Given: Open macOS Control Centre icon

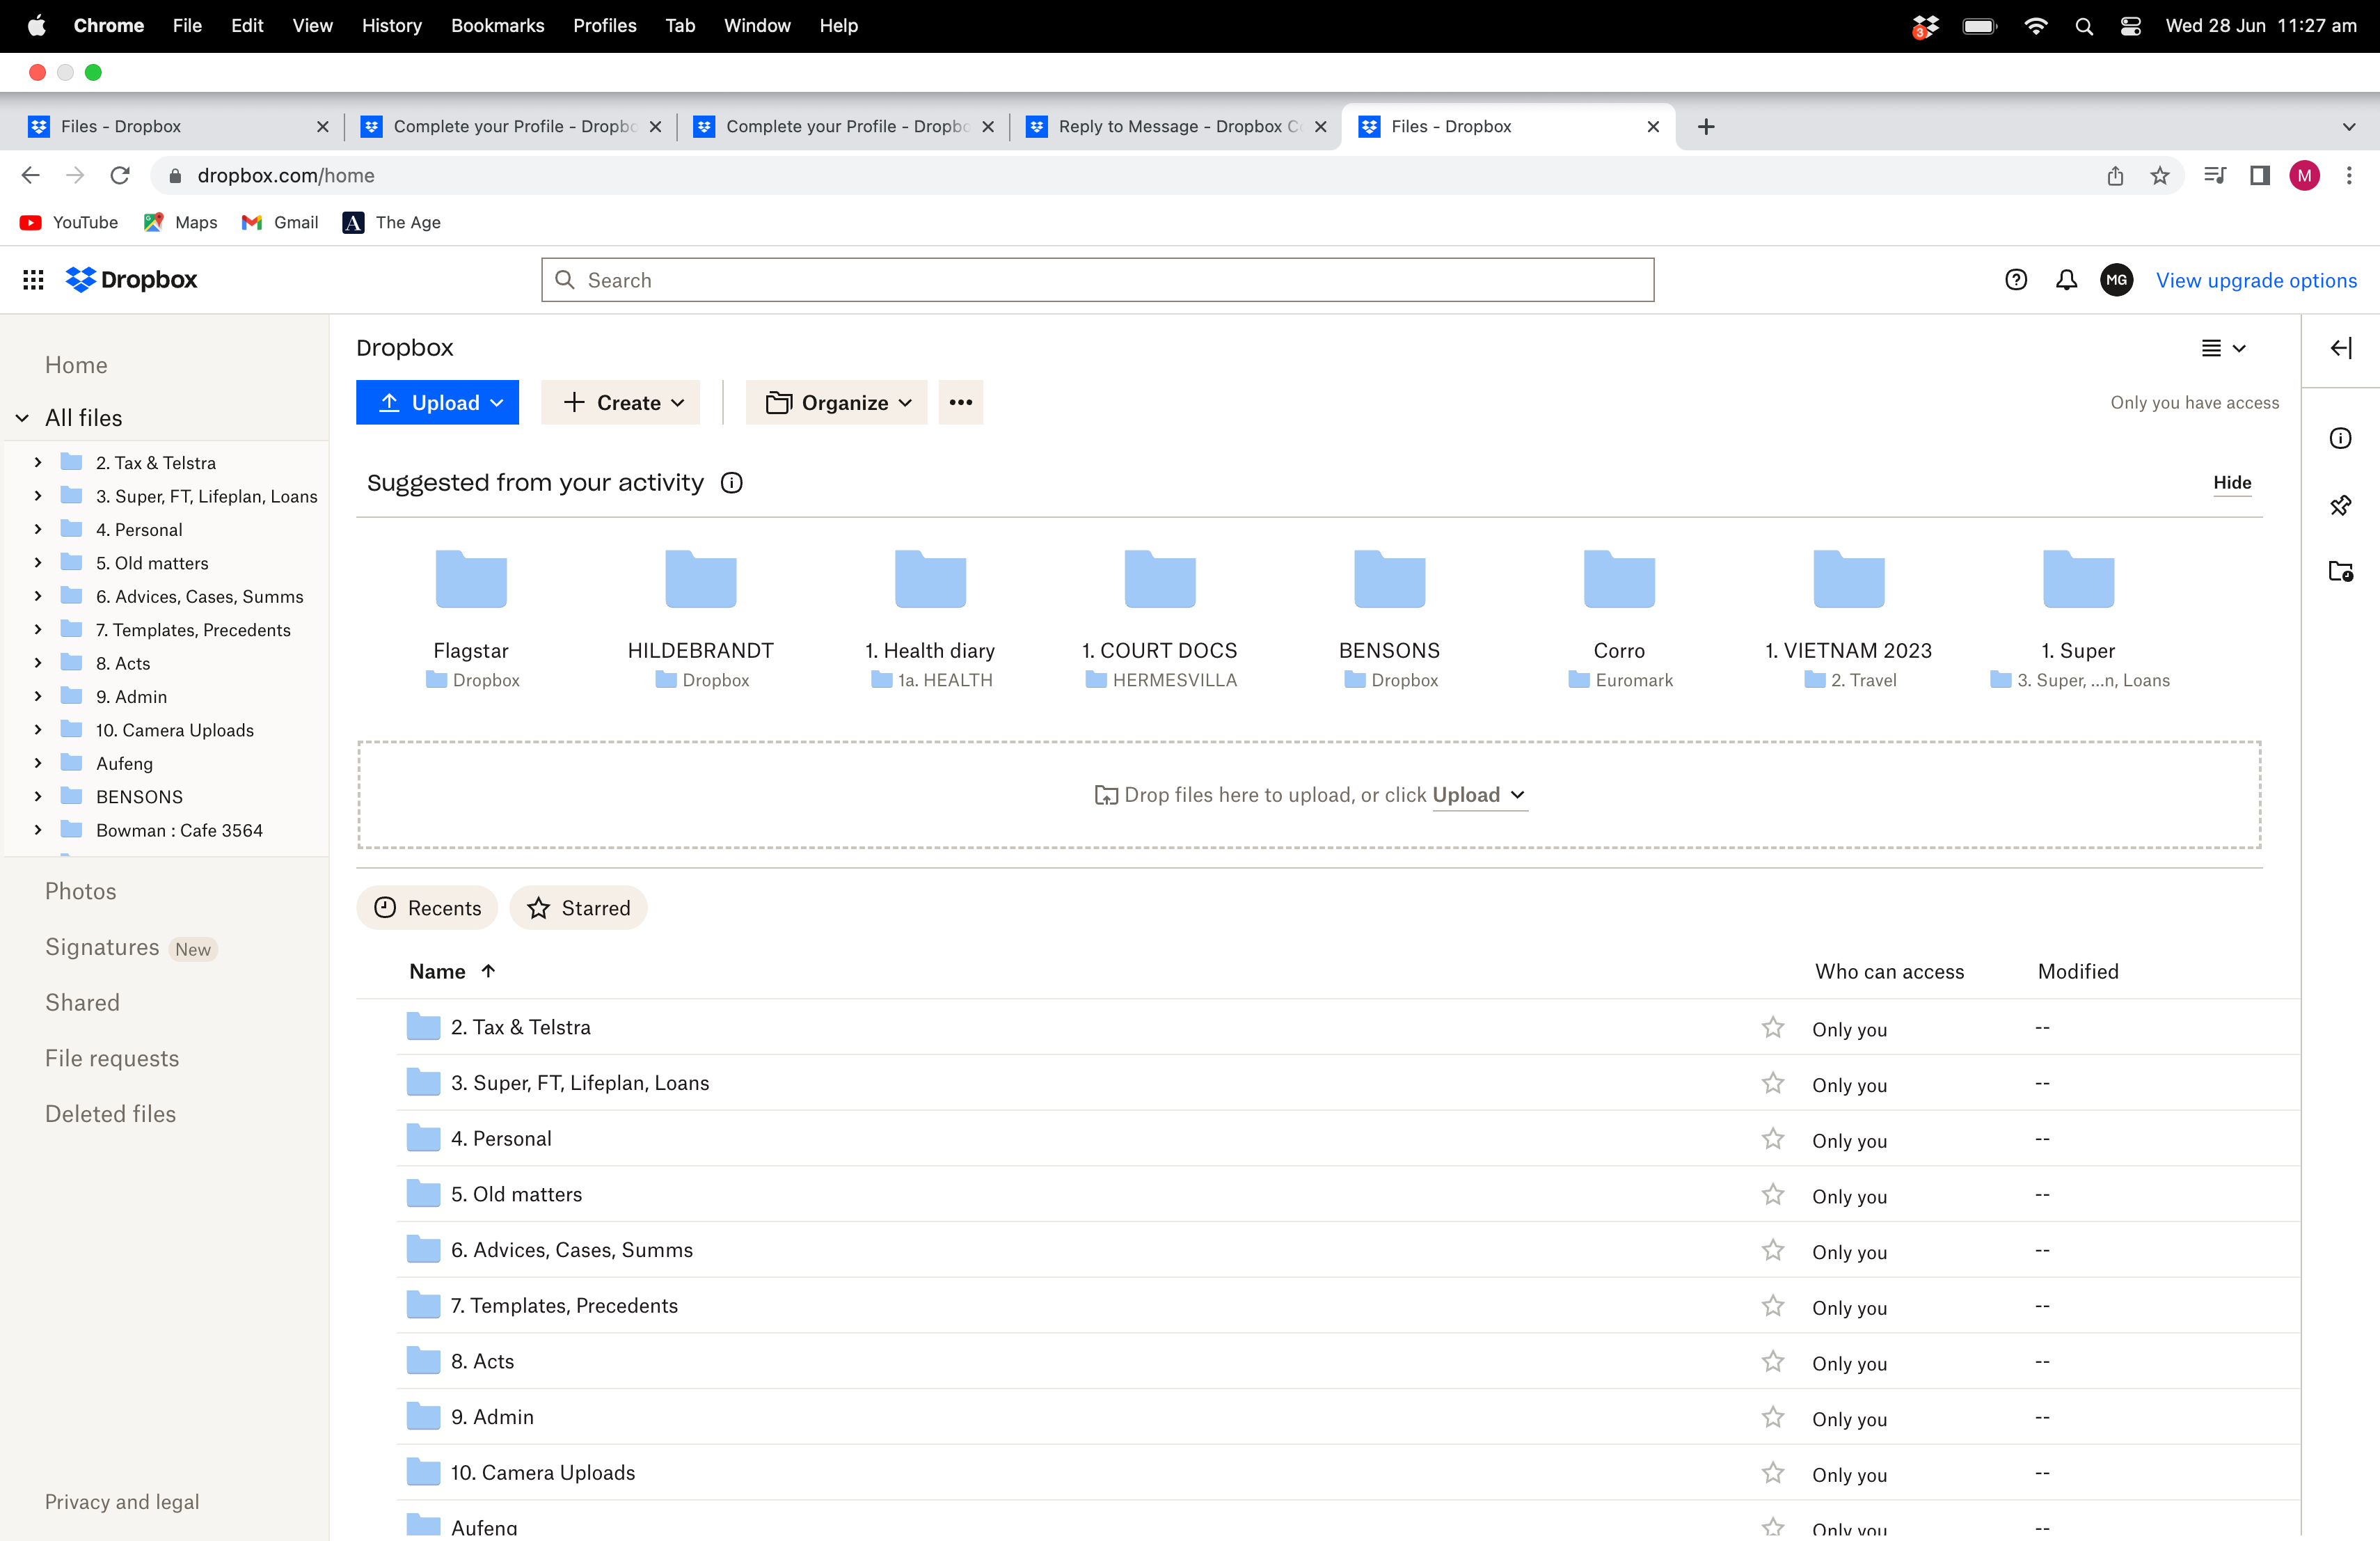Looking at the screenshot, I should [x=2130, y=26].
